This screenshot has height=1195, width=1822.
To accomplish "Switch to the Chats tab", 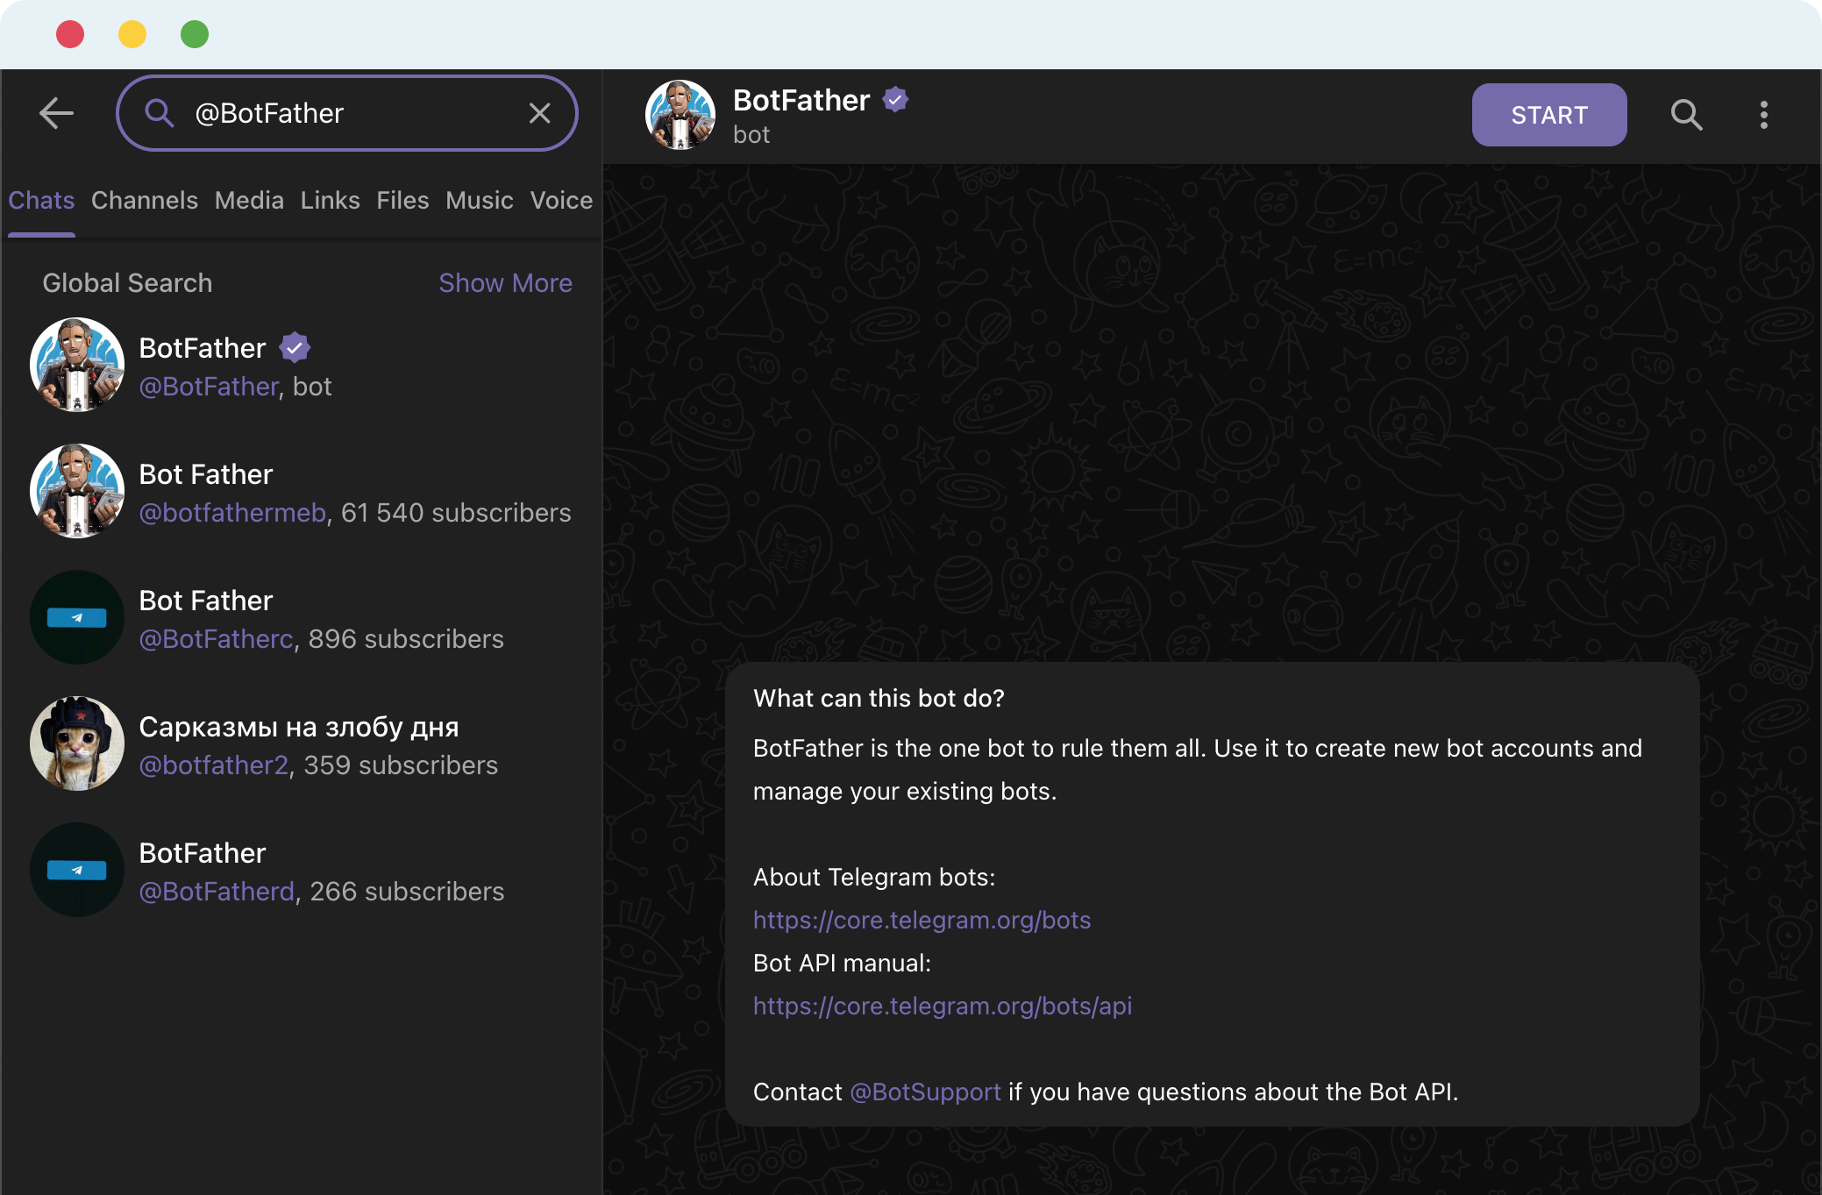I will (x=41, y=200).
